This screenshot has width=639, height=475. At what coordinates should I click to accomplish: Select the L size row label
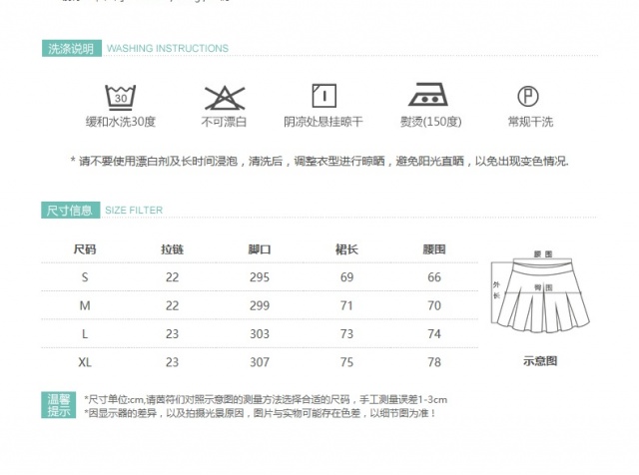coord(85,334)
